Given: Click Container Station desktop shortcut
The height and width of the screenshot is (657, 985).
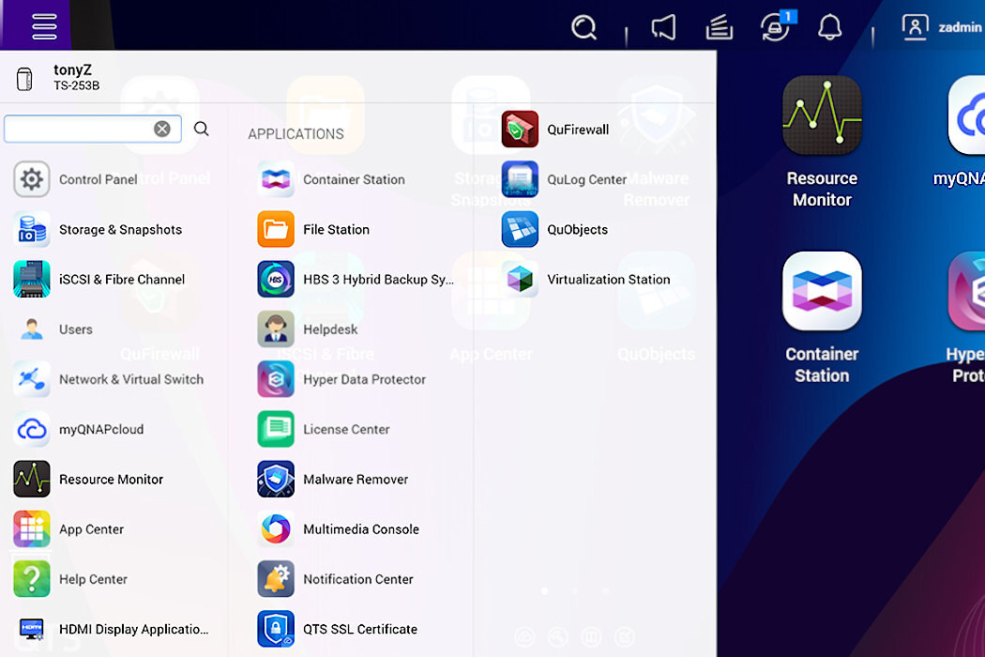Looking at the screenshot, I should pos(822,318).
